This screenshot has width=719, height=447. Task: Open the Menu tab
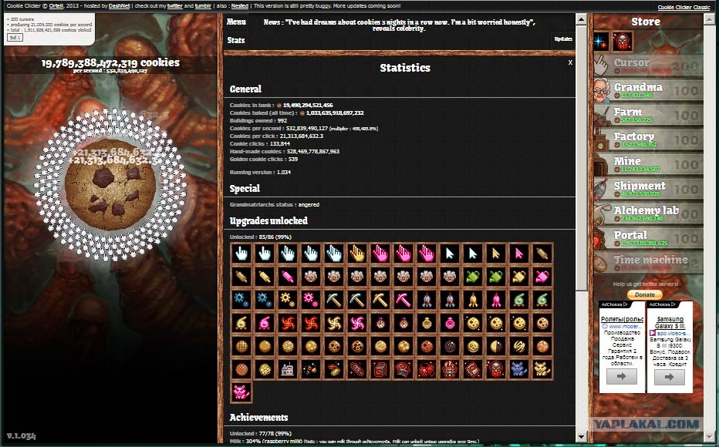click(236, 22)
